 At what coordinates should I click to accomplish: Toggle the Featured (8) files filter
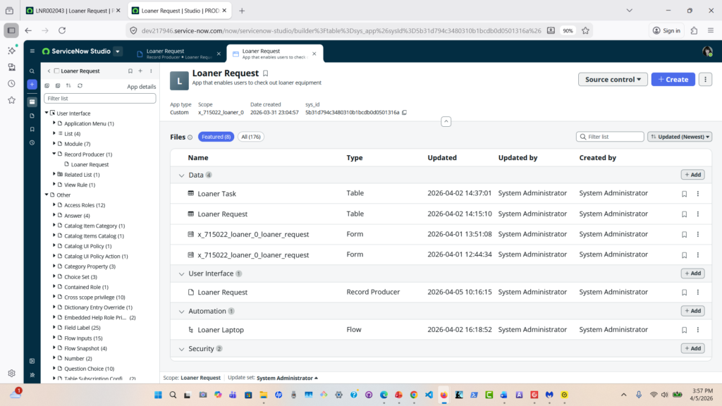pos(216,137)
